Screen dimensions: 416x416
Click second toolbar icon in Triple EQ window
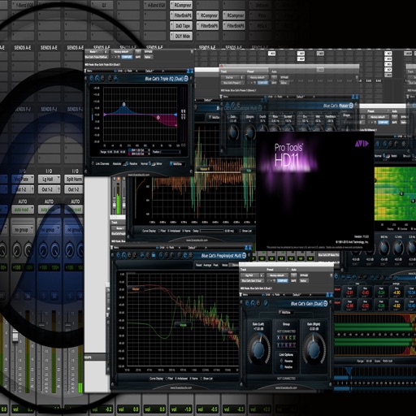(x=97, y=79)
